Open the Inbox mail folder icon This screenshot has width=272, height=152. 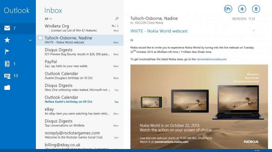coord(7,28)
